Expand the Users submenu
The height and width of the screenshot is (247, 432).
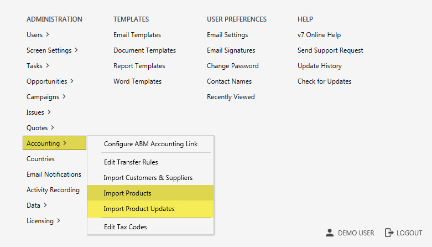click(x=38, y=35)
